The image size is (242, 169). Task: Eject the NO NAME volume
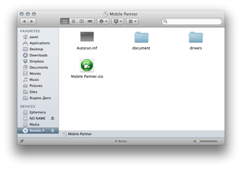point(52,118)
